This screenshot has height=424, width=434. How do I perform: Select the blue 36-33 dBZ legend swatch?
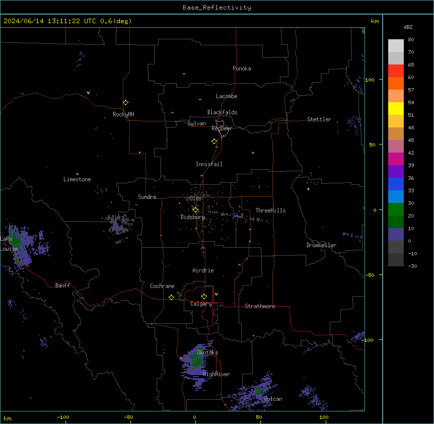point(396,184)
